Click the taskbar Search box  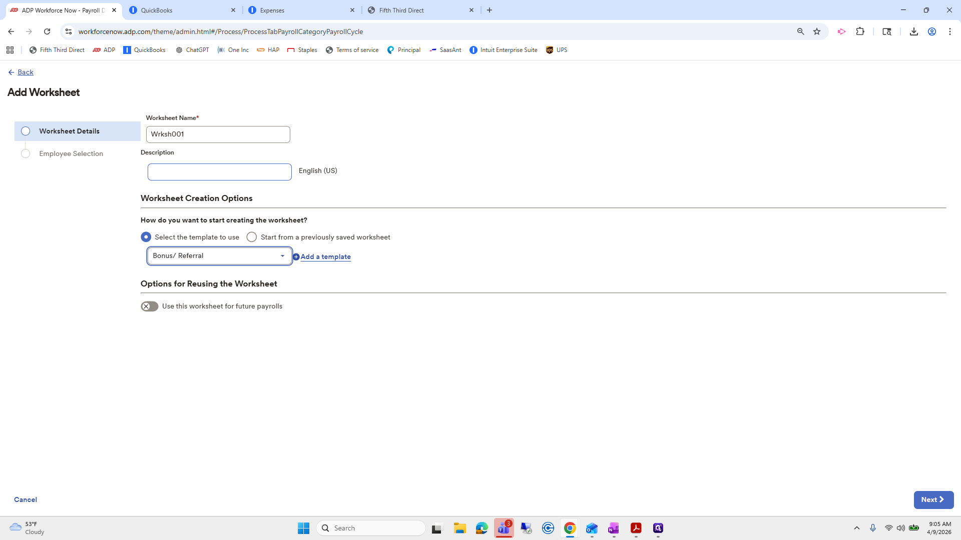pos(371,528)
